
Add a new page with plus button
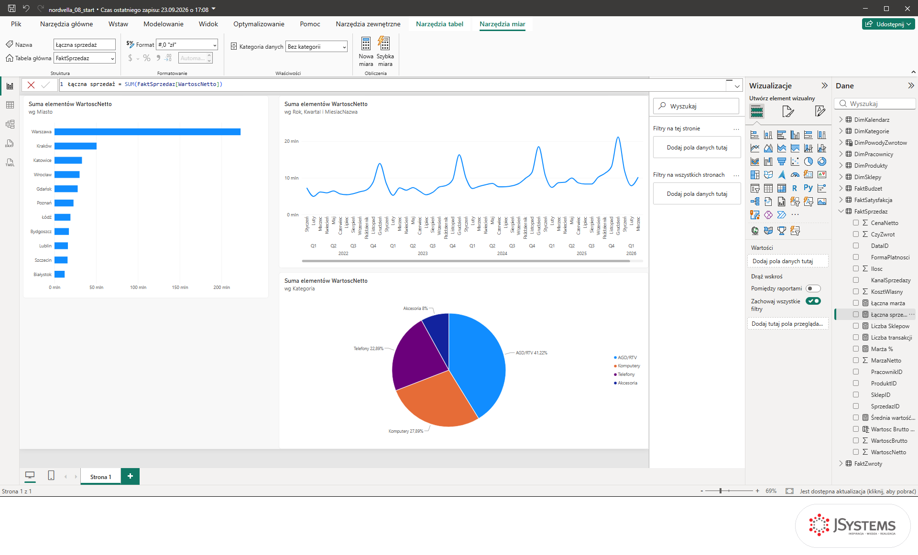tap(130, 476)
